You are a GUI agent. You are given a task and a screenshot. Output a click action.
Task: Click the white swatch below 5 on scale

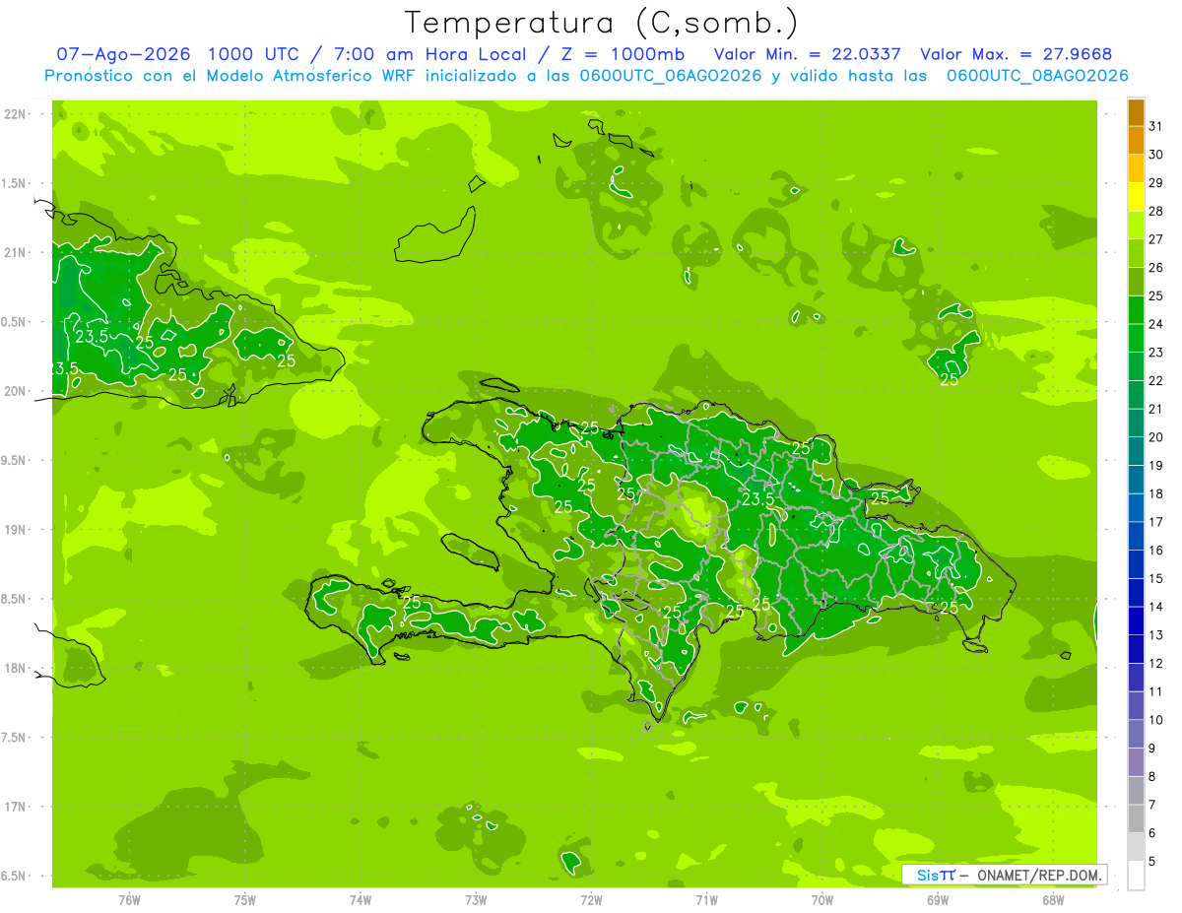(x=1136, y=876)
